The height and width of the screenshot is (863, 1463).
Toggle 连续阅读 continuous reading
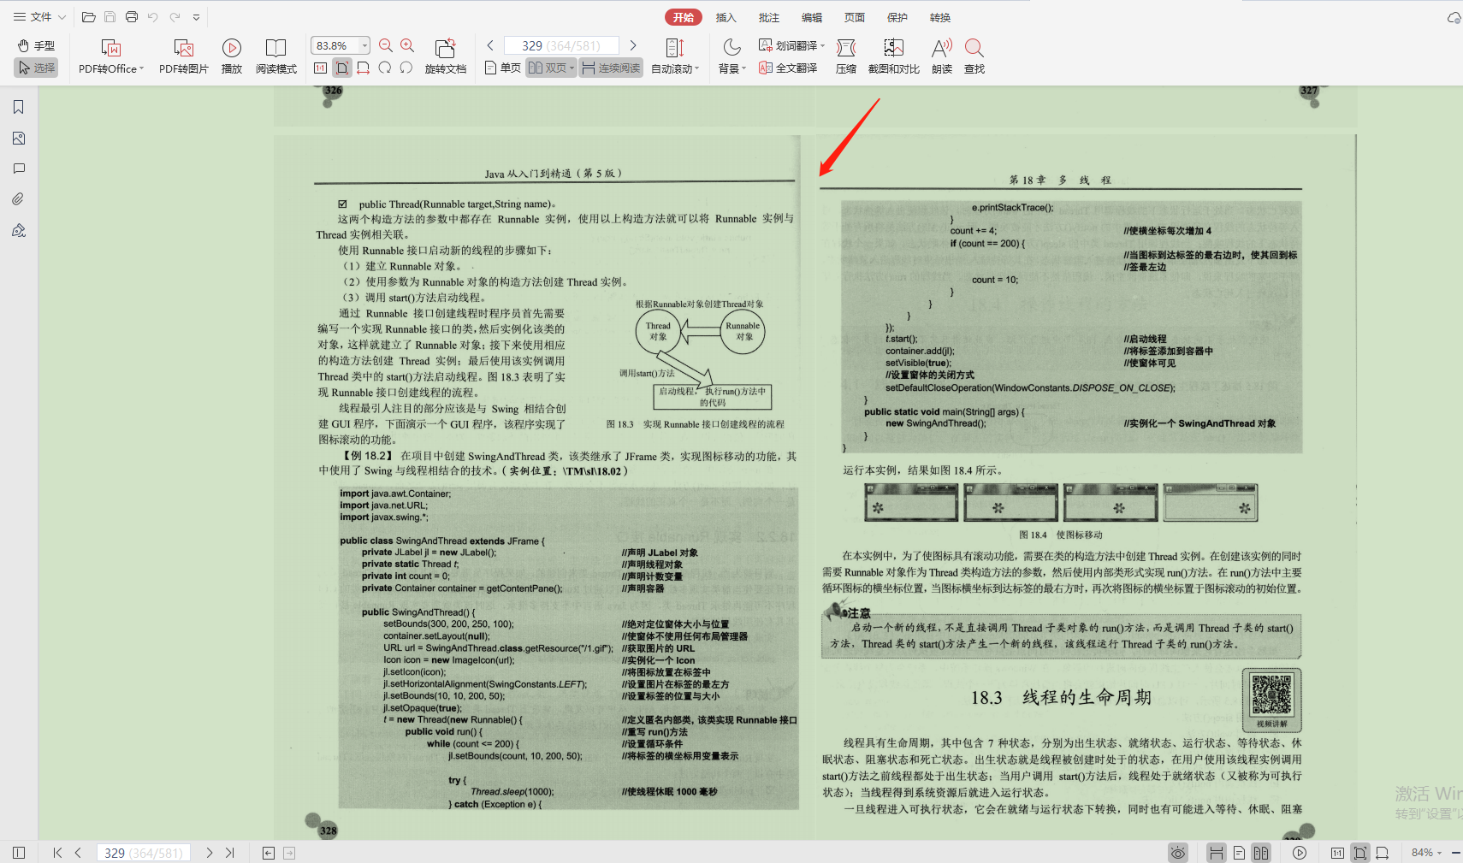pos(611,68)
